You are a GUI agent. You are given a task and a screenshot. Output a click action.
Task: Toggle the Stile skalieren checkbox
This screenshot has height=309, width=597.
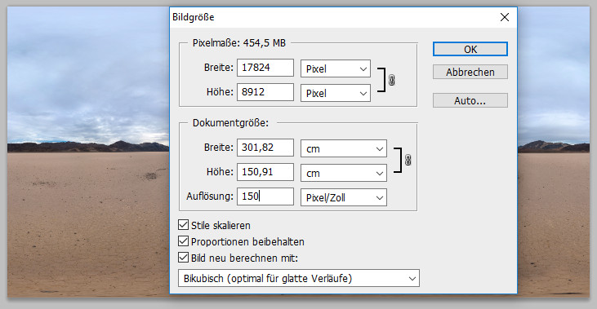[x=183, y=225]
